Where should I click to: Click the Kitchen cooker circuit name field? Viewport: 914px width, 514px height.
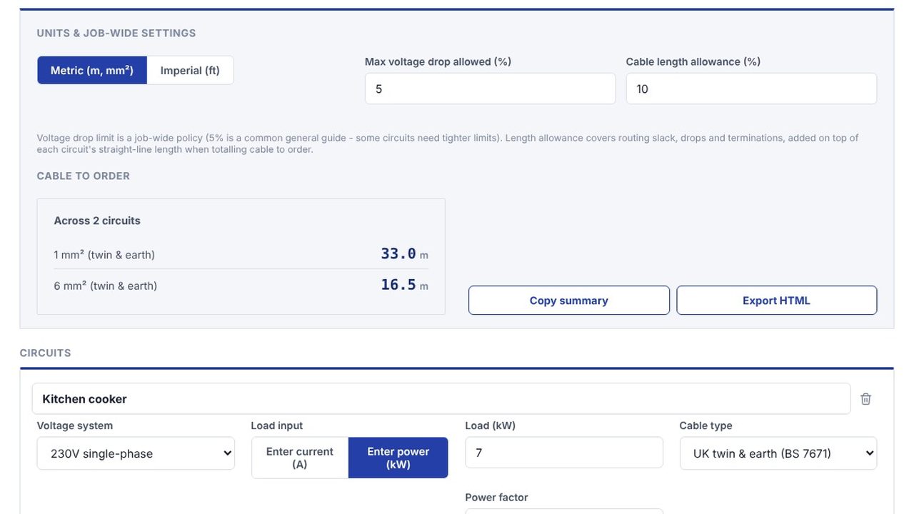tap(441, 399)
